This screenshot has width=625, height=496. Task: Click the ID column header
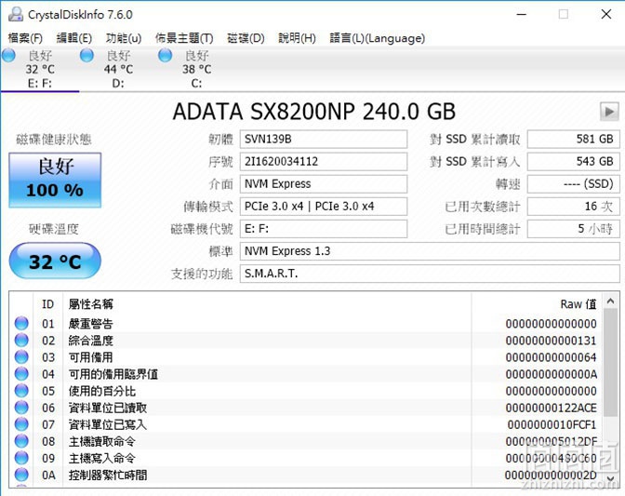click(47, 304)
